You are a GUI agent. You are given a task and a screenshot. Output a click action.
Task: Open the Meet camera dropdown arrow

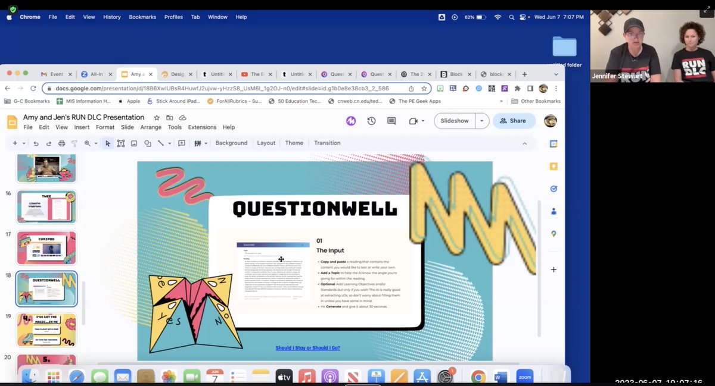[422, 121]
